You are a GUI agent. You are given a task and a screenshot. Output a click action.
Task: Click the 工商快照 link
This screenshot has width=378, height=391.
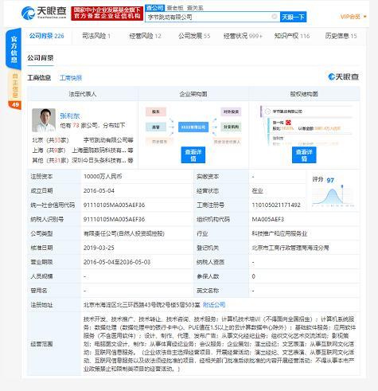[x=71, y=78]
